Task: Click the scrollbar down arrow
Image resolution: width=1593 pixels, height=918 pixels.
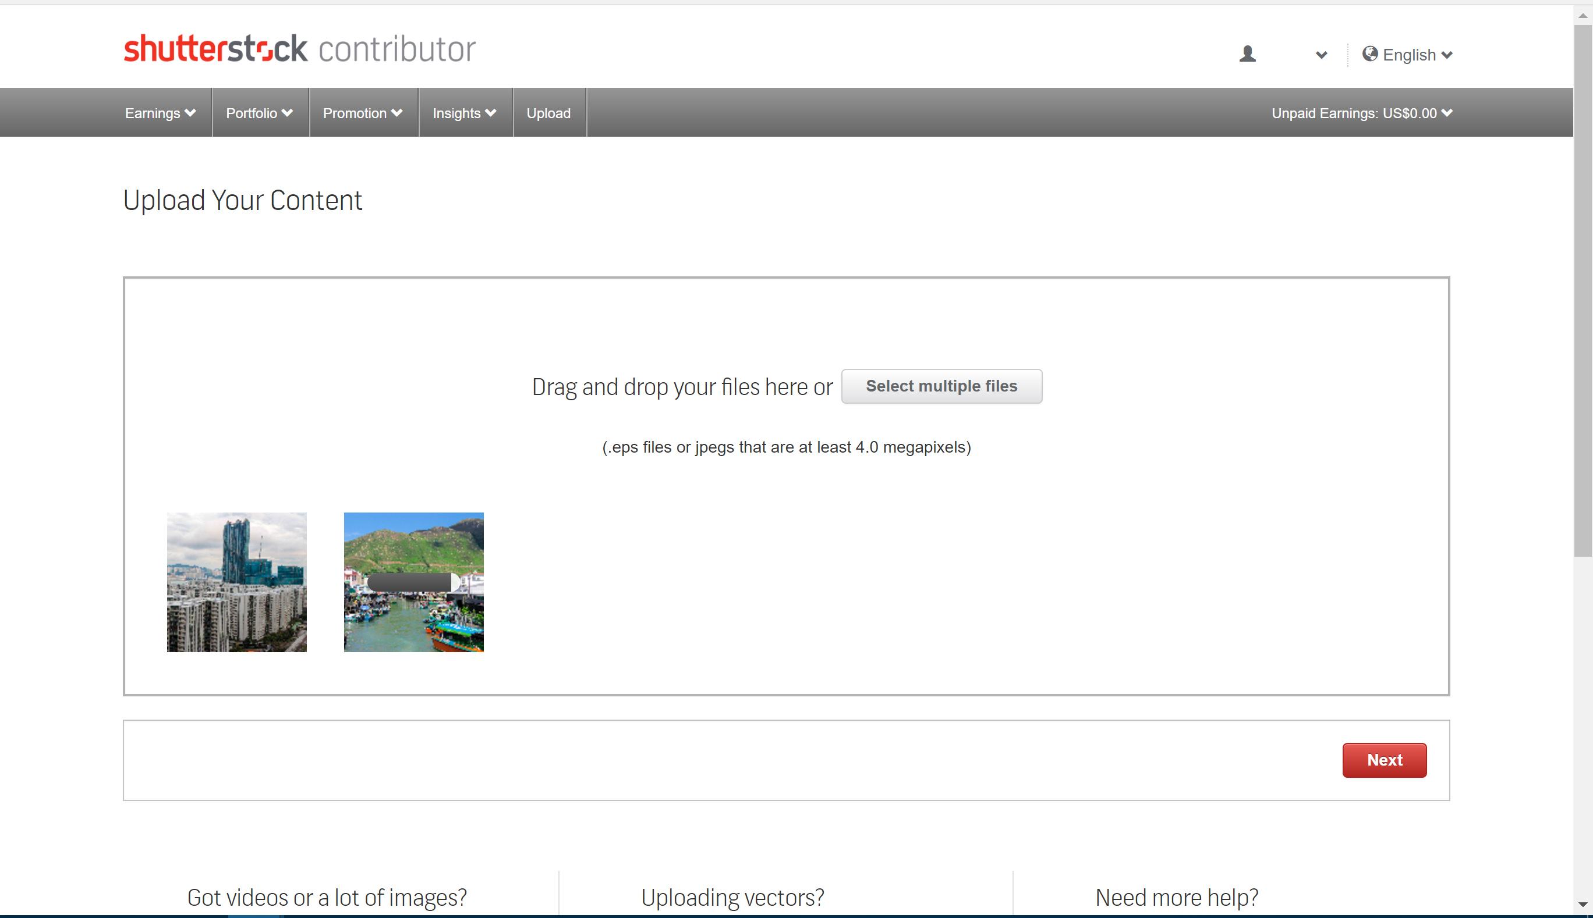Action: (1583, 905)
